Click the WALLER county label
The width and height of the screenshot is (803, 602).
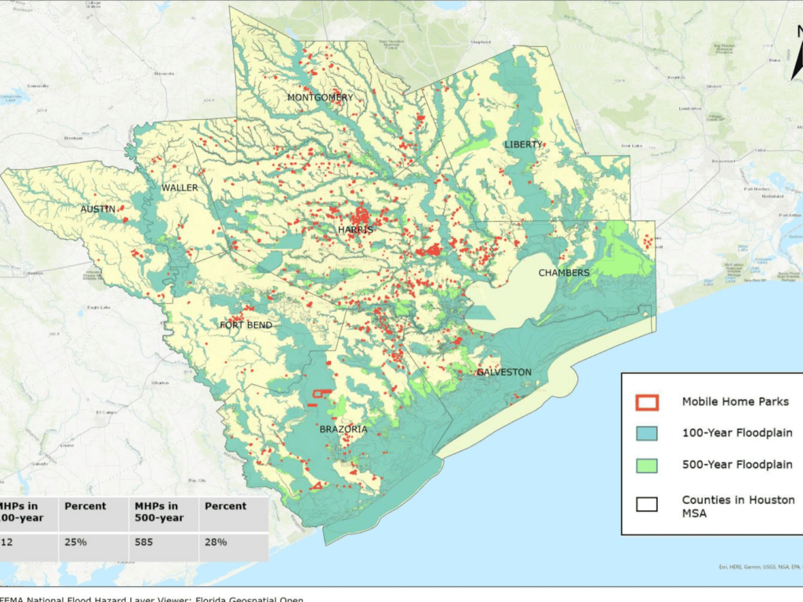point(180,188)
